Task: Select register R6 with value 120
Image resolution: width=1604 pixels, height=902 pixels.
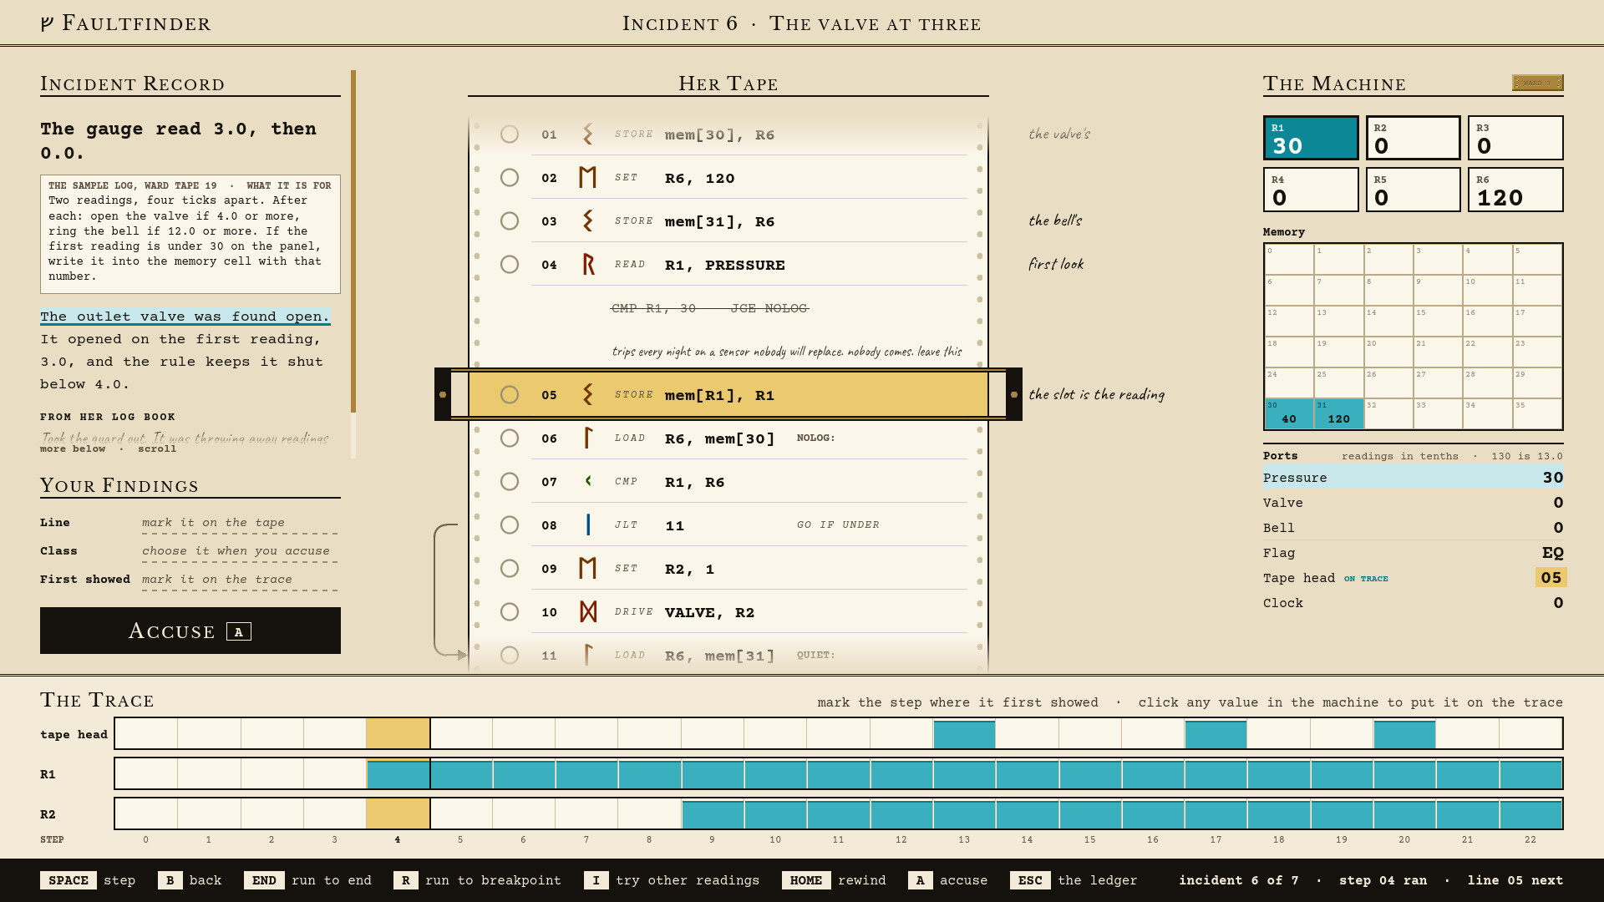Action: tap(1515, 190)
